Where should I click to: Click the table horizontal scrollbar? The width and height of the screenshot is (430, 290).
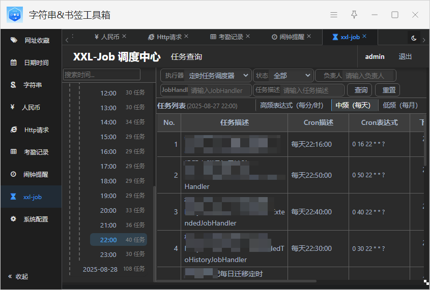click(x=237, y=281)
